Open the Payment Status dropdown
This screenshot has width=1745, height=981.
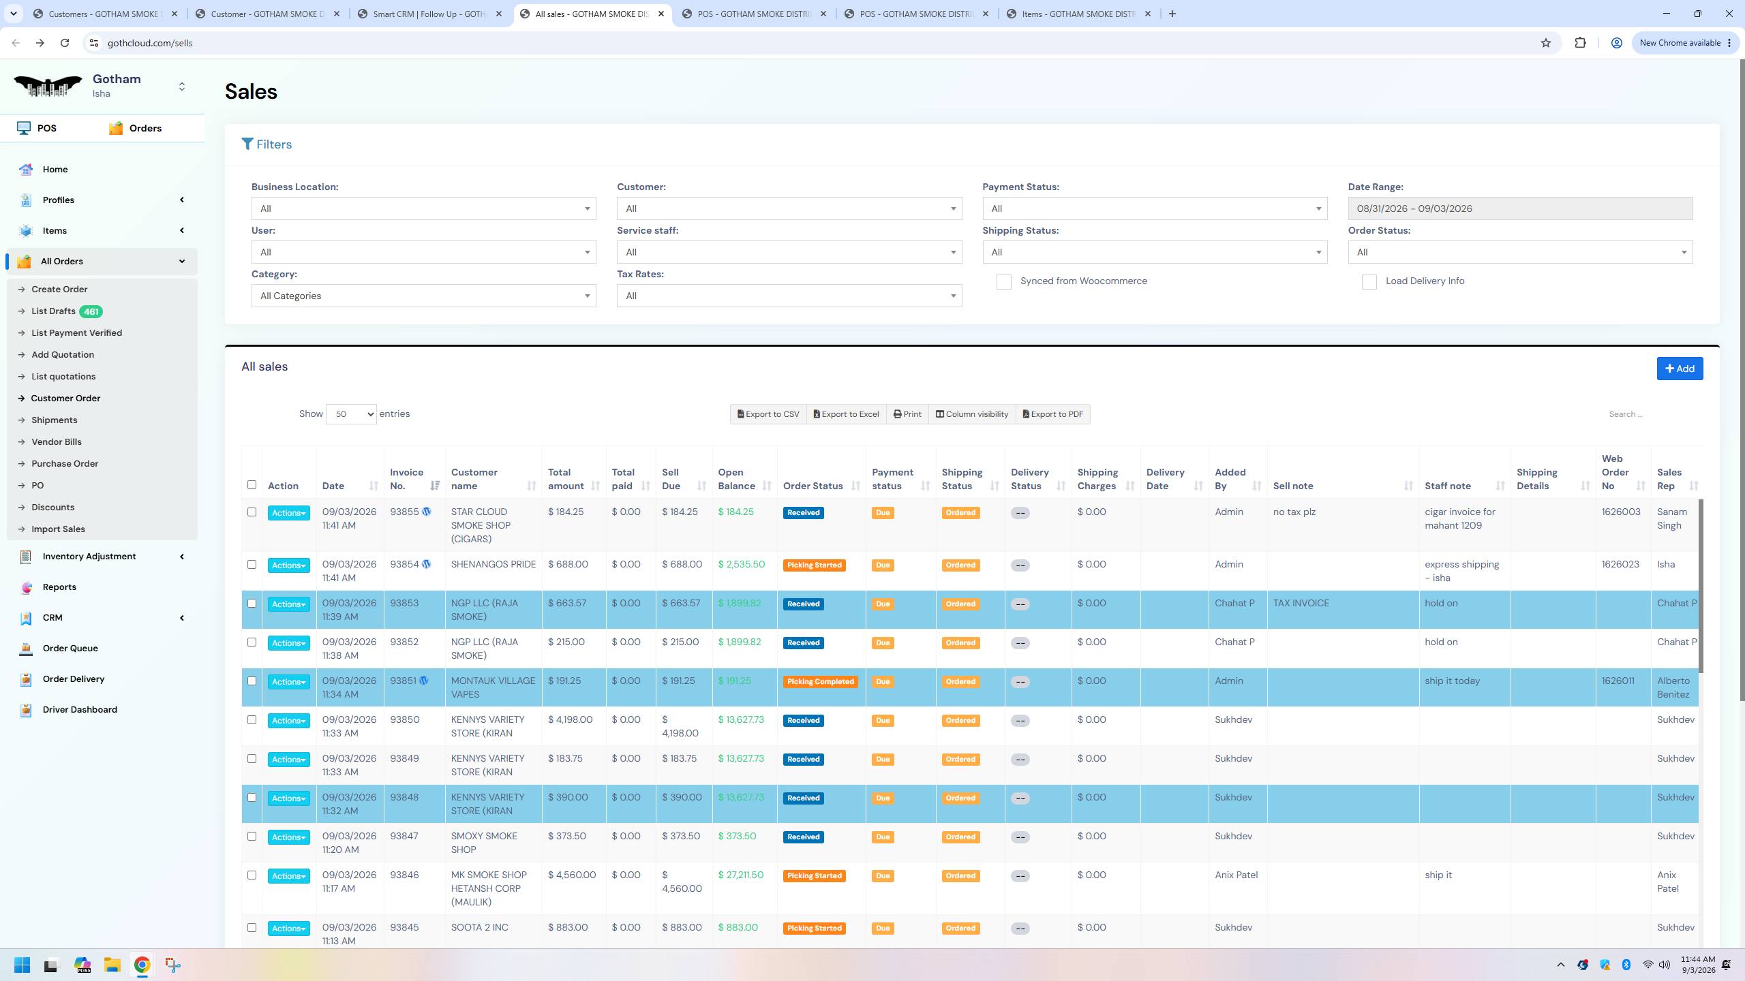tap(1155, 208)
